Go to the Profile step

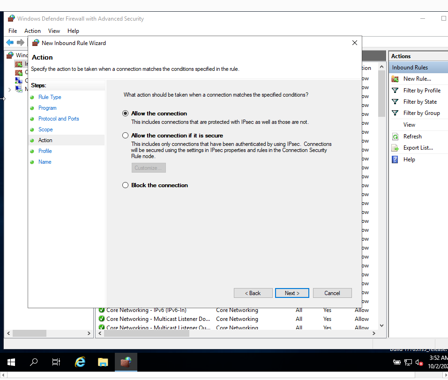45,151
